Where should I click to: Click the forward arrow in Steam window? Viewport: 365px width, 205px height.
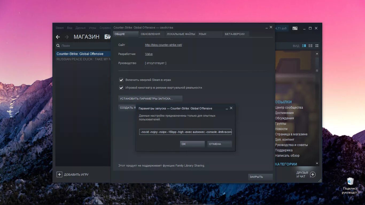pos(67,37)
